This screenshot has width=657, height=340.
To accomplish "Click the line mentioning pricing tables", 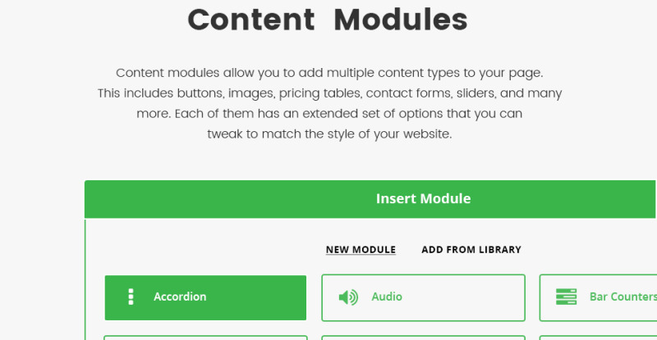I will 329,93.
